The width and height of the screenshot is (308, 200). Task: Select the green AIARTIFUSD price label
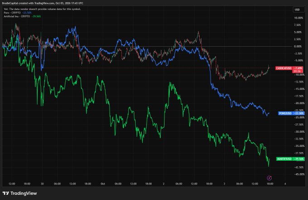pos(284,159)
